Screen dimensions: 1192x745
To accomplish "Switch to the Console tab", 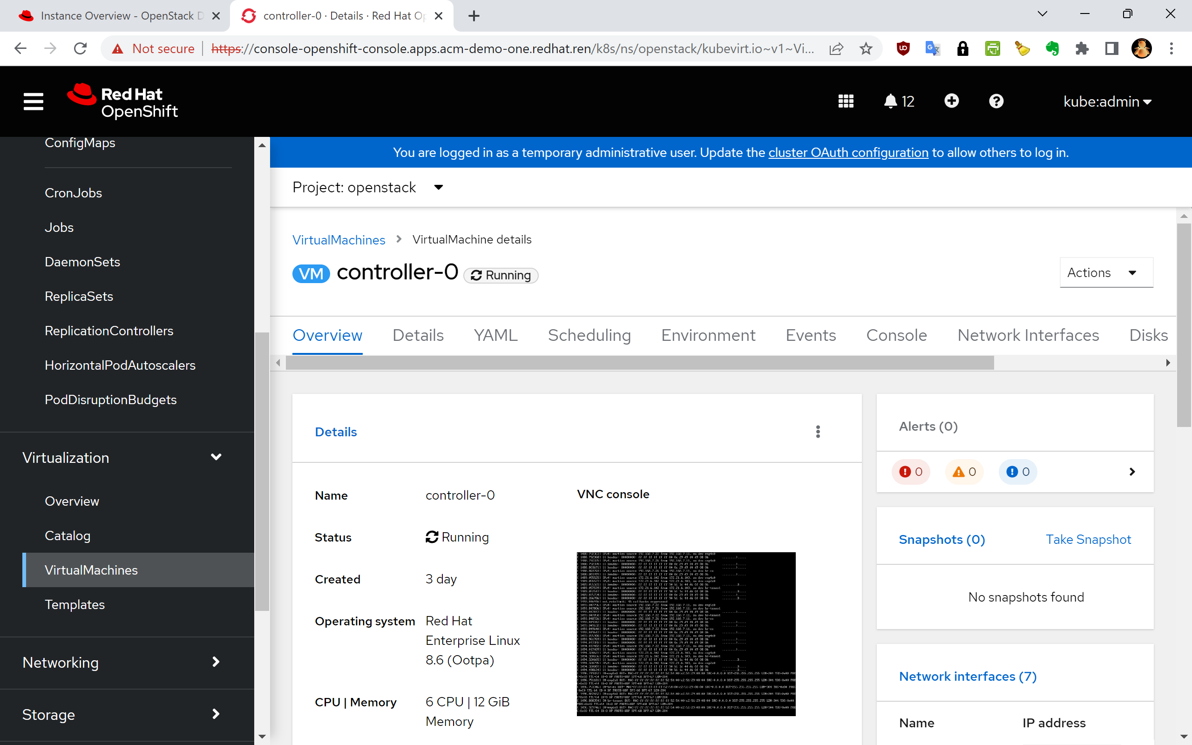I will 896,335.
